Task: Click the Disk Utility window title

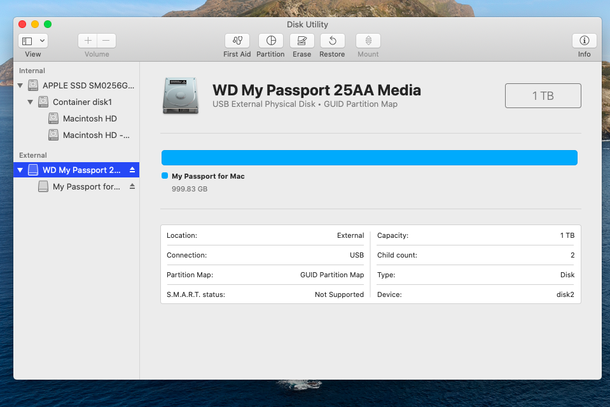Action: tap(307, 25)
